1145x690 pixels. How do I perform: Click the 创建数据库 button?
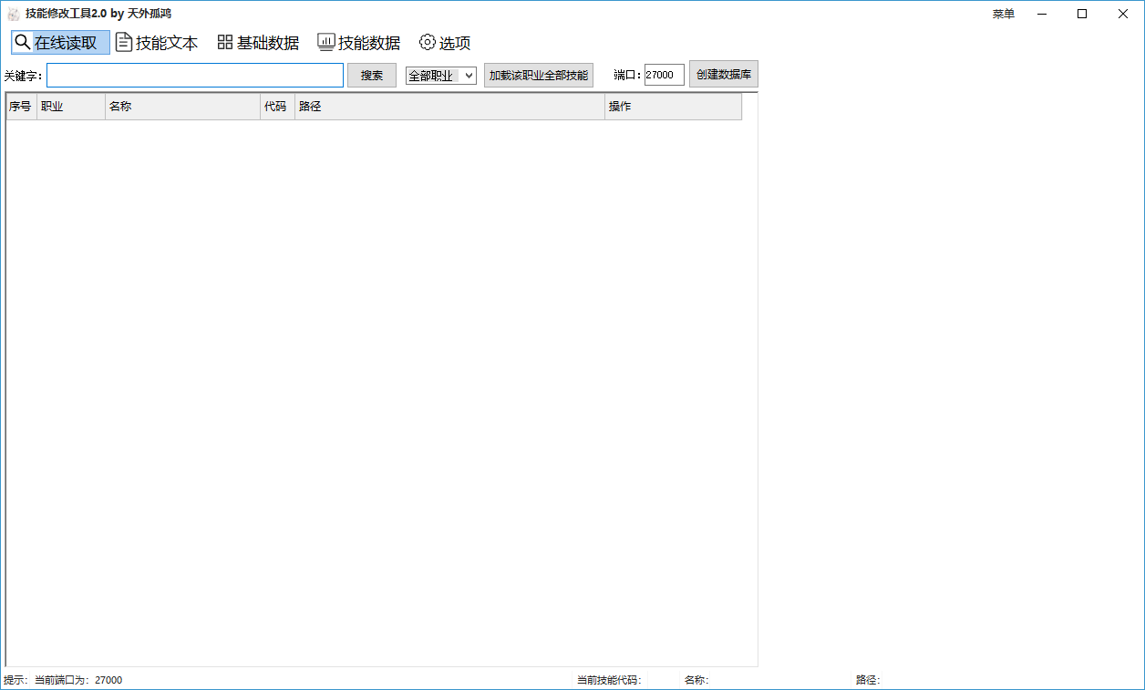(723, 74)
